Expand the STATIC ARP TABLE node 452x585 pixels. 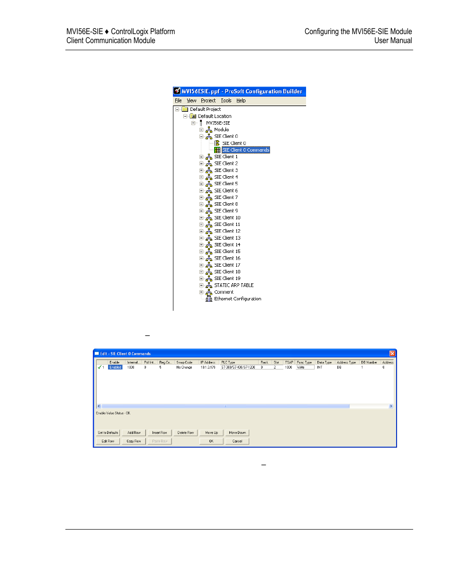click(x=201, y=286)
